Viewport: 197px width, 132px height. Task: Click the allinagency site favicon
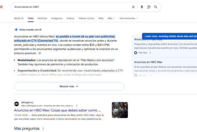click(16, 104)
